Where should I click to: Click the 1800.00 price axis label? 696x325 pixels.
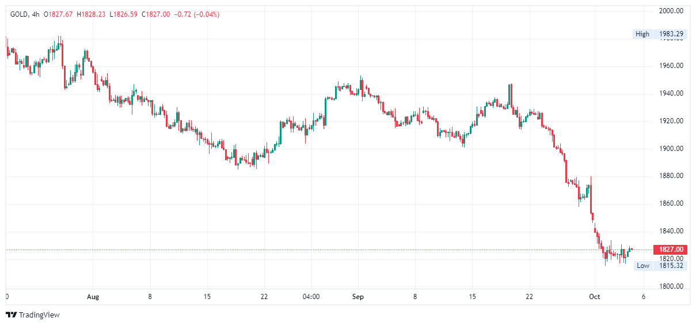(x=671, y=286)
